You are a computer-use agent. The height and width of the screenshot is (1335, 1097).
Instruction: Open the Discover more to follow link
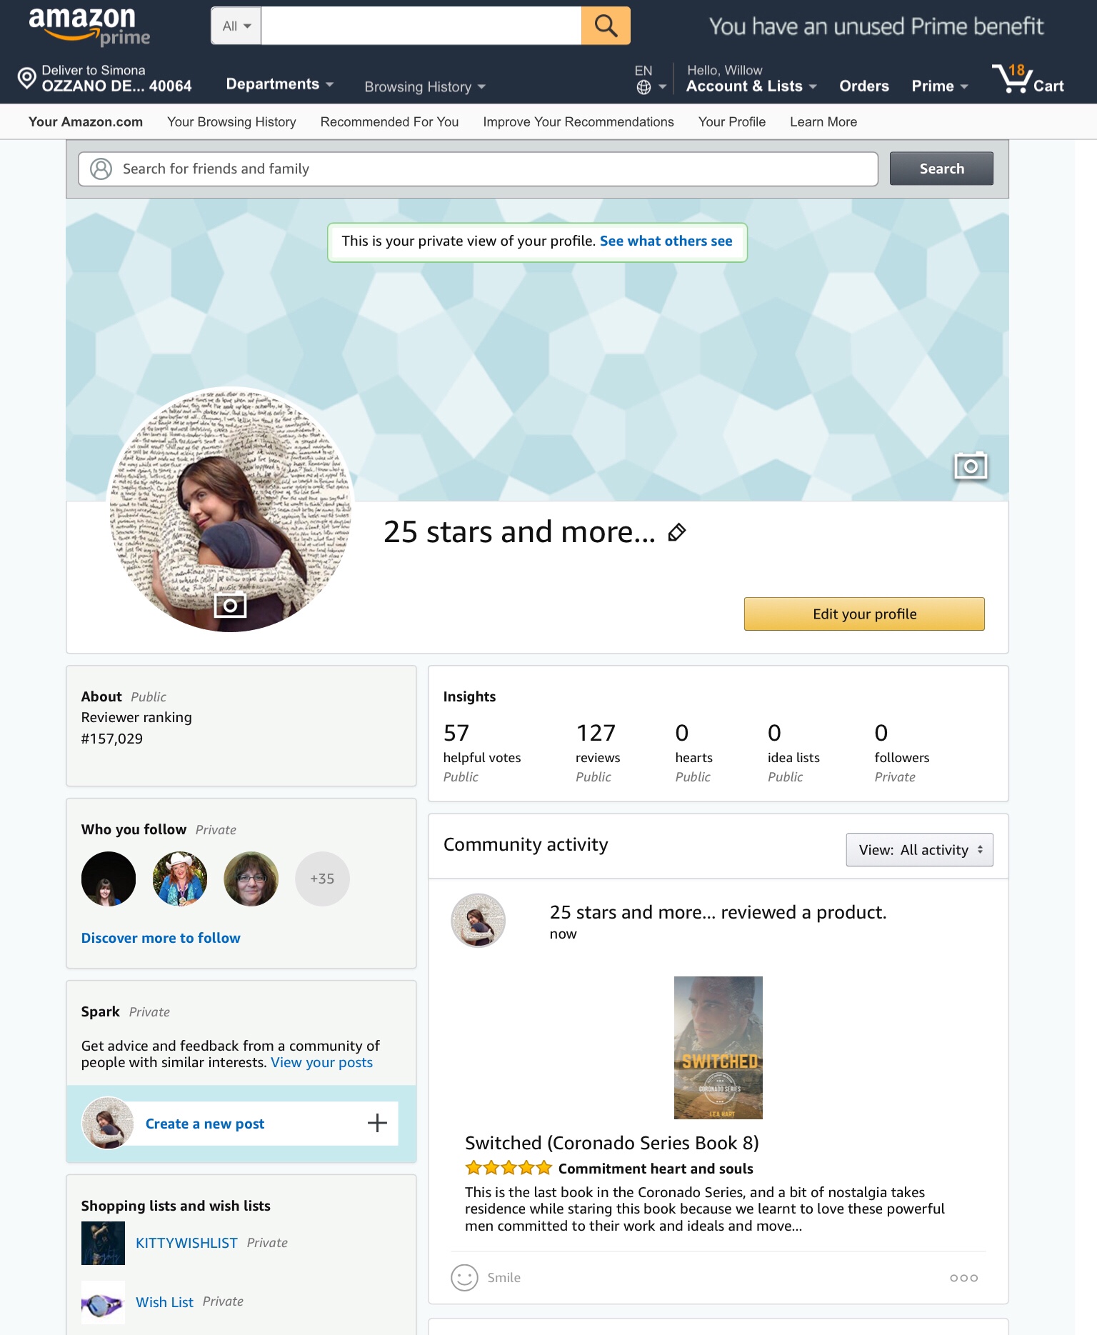[161, 938]
